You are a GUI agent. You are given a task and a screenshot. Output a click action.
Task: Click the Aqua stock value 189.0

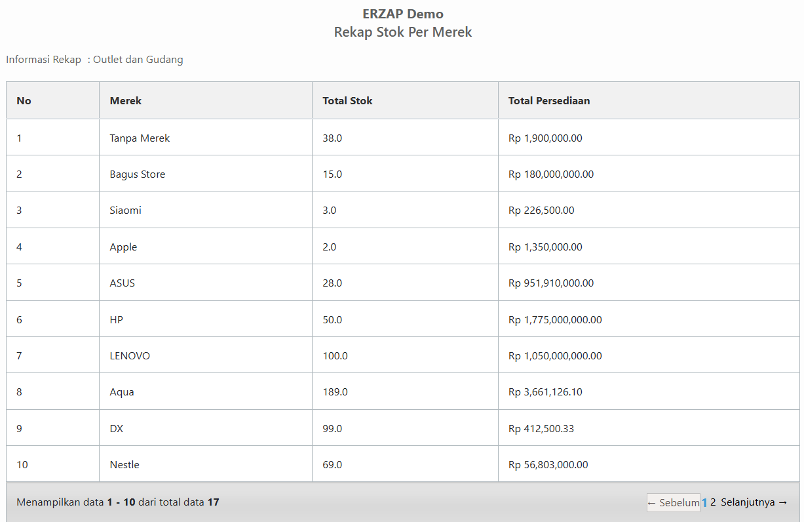tap(335, 392)
